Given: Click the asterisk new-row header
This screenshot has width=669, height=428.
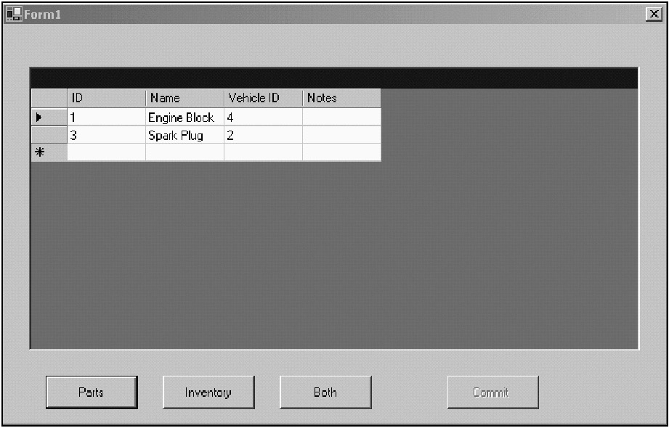Looking at the screenshot, I should pos(49,152).
